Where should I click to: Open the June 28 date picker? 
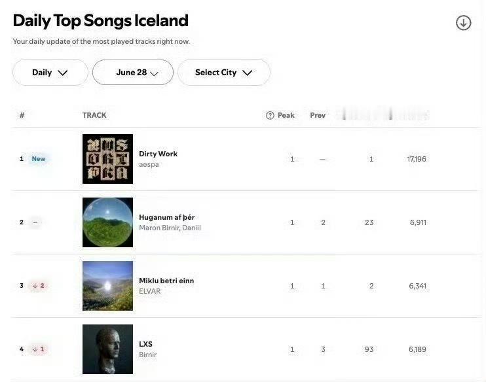tap(133, 73)
